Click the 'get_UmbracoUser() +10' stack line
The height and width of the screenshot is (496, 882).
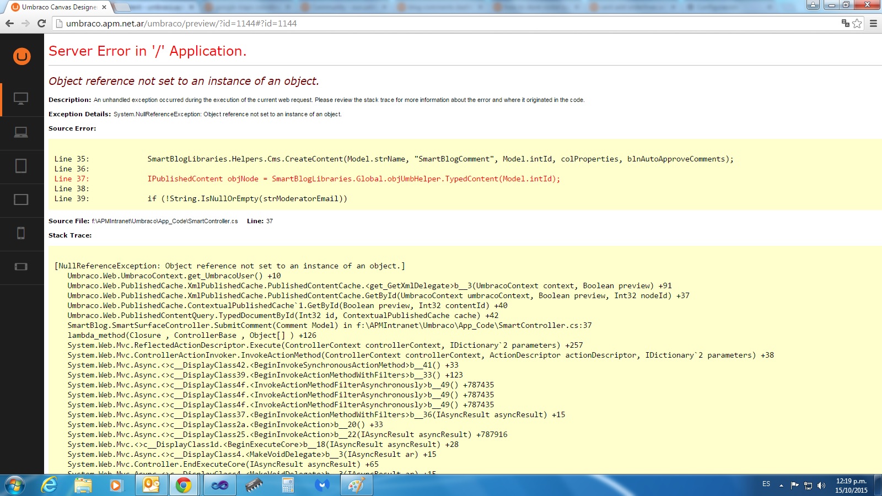[x=174, y=276]
